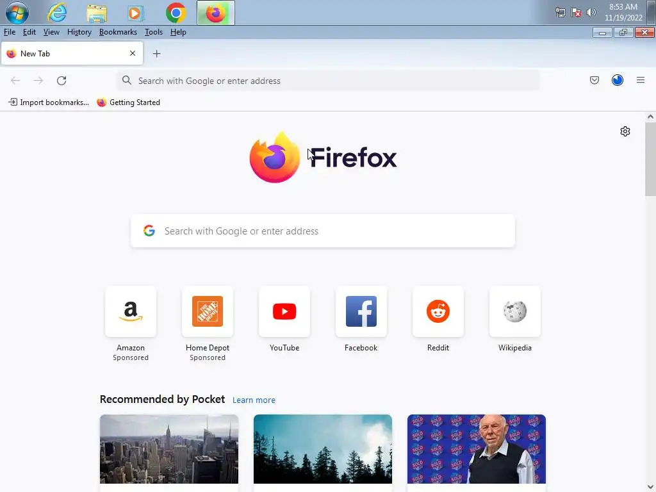Image resolution: width=656 pixels, height=492 pixels.
Task: Open Home Depot sponsored shortcut
Action: pyautogui.click(x=208, y=311)
